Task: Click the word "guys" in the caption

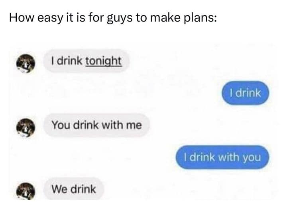Action: (x=120, y=19)
